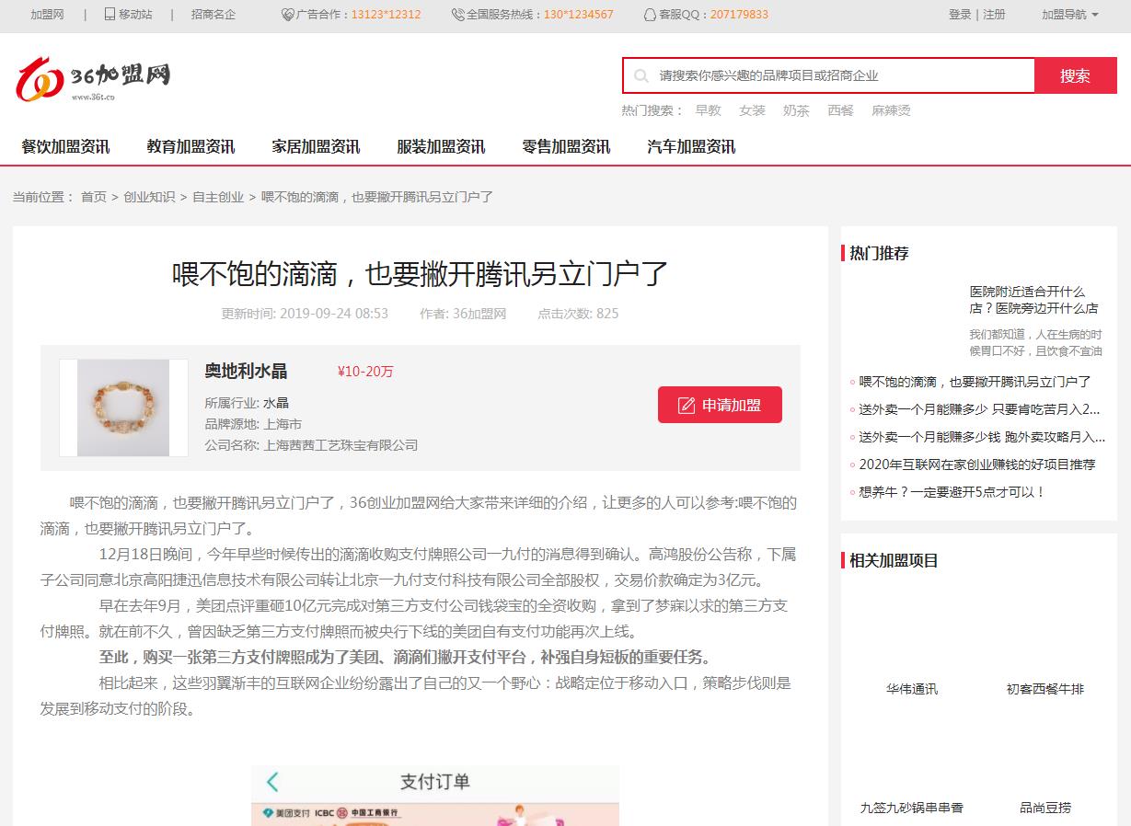Open the 奥地利水晶 brand title

246,371
